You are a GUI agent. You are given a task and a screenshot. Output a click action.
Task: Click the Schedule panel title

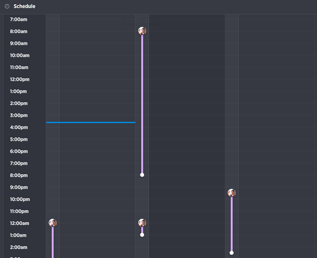click(24, 6)
